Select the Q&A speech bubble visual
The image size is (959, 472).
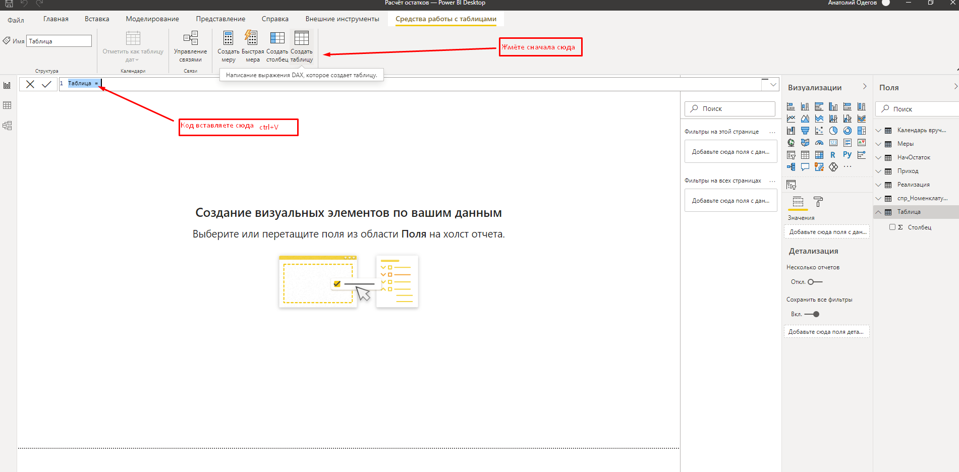(x=805, y=167)
